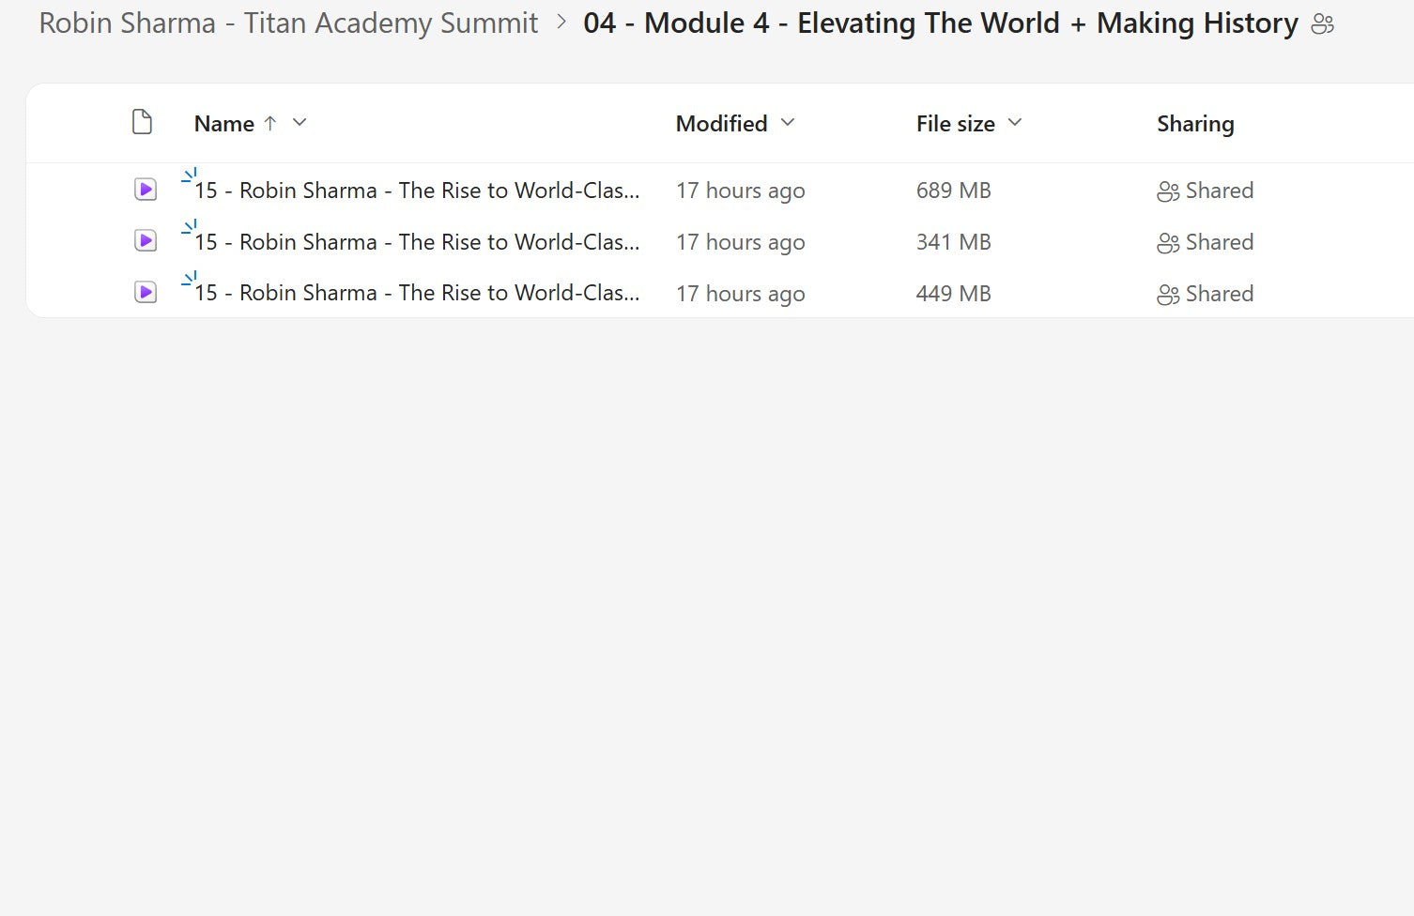Screen dimensions: 1414x916
Task: Click the 17 hours ago label on the last file
Action: click(740, 293)
